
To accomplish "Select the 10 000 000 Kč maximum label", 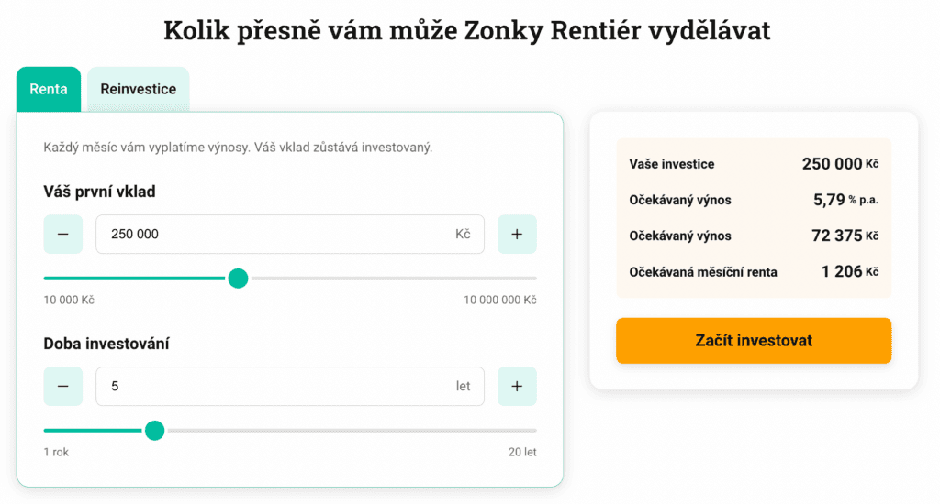I will (x=499, y=301).
